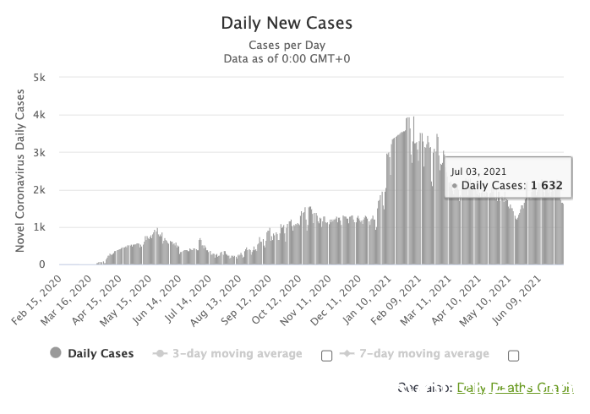Show the 3-day moving average series label
590x414 pixels.
point(238,353)
